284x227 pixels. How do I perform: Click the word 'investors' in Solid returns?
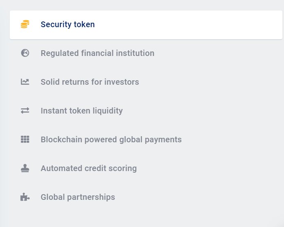(122, 82)
